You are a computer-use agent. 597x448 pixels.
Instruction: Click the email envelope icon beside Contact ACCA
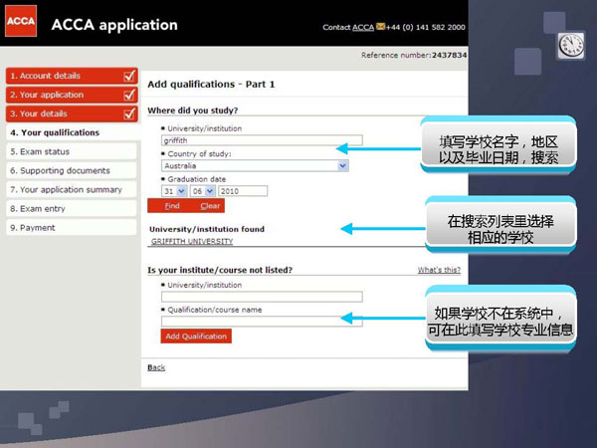pos(380,27)
